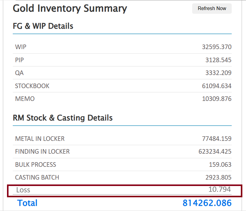
Task: Click the FINDING IN LOCKER label
Action: tap(42, 152)
